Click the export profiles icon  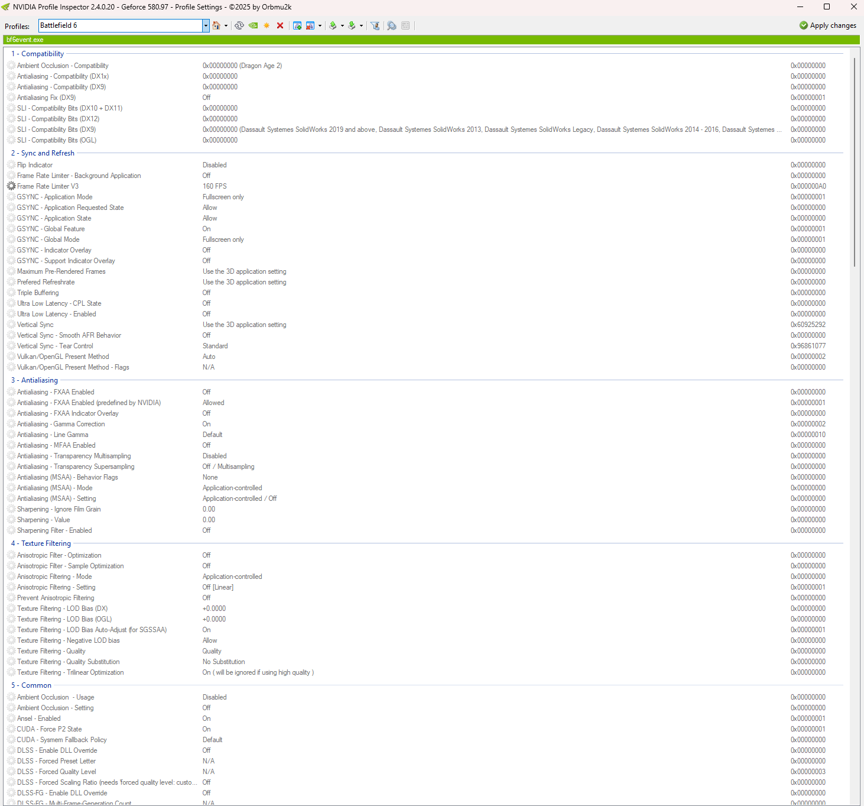click(x=333, y=25)
